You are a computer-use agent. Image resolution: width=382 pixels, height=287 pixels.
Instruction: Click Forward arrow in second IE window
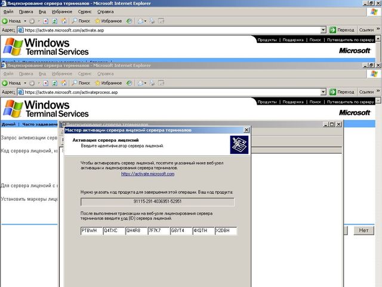coord(32,83)
